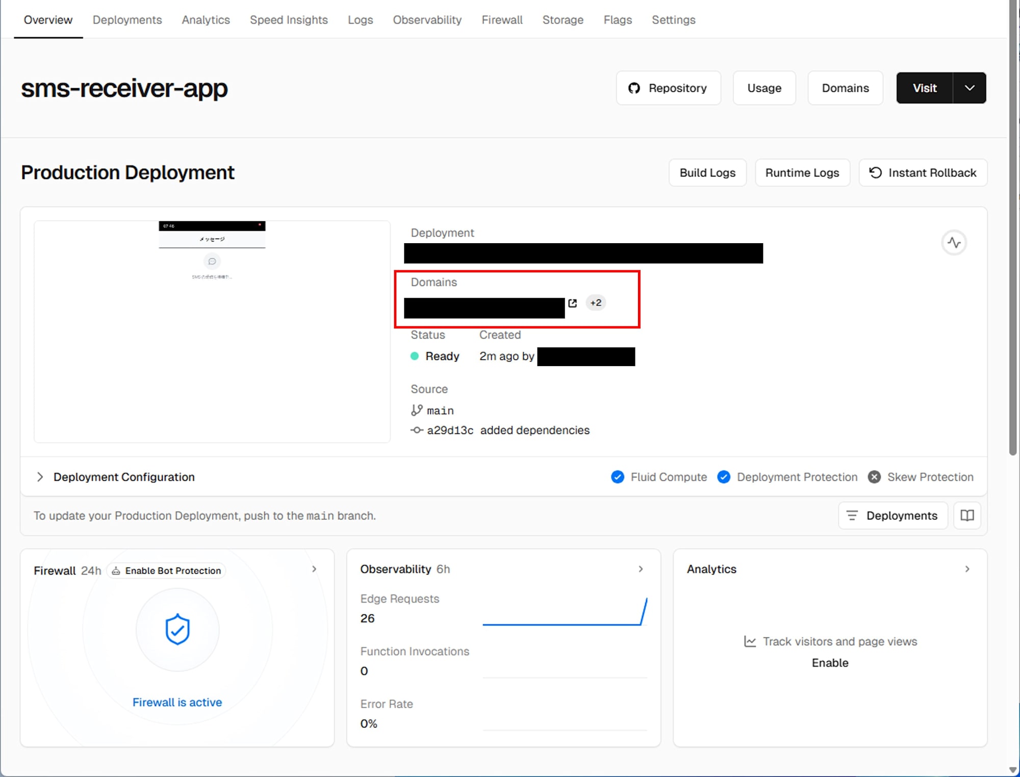Click the page vertical scrollbar
This screenshot has width=1020, height=777.
coord(1013,228)
